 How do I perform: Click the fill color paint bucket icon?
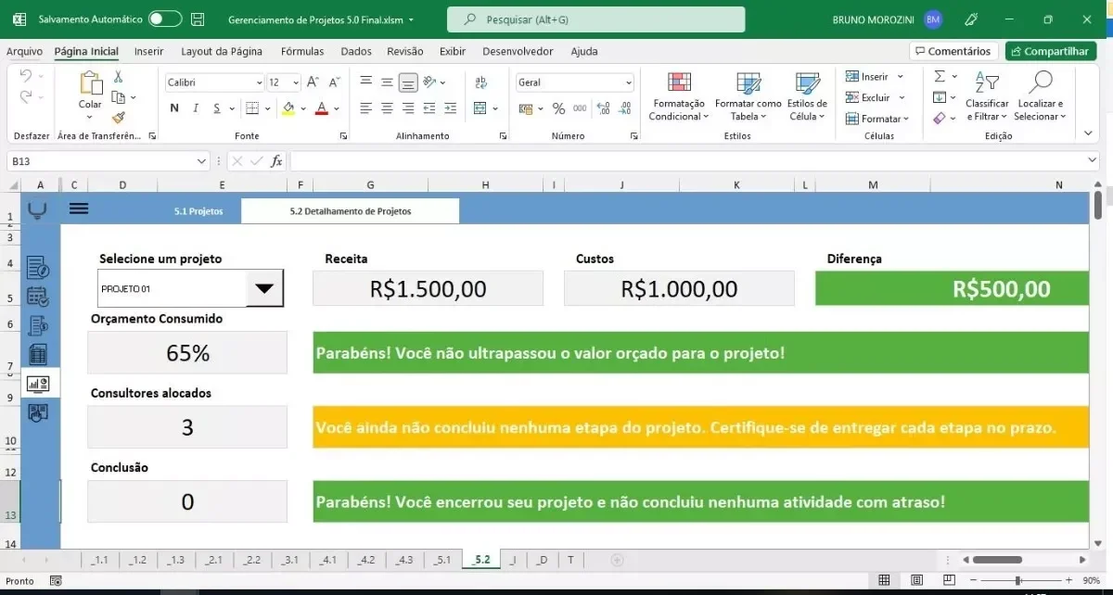click(288, 108)
